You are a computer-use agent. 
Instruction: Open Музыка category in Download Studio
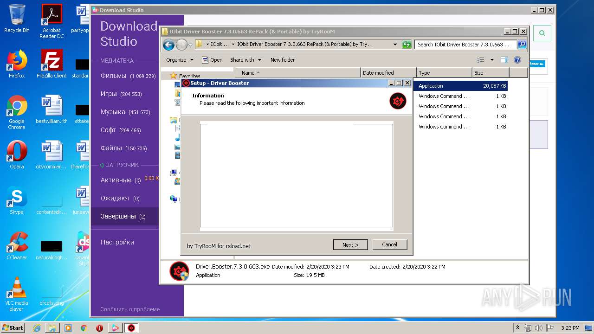point(125,112)
